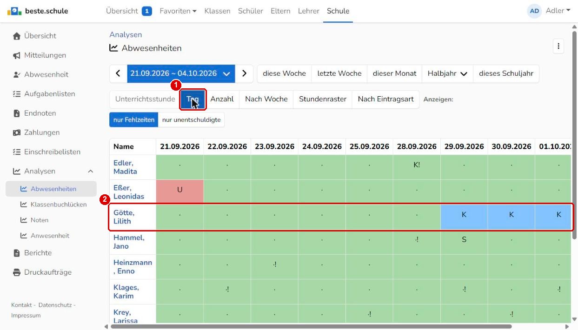
Task: Select the dieses Schuljahr range button
Action: pyautogui.click(x=506, y=73)
